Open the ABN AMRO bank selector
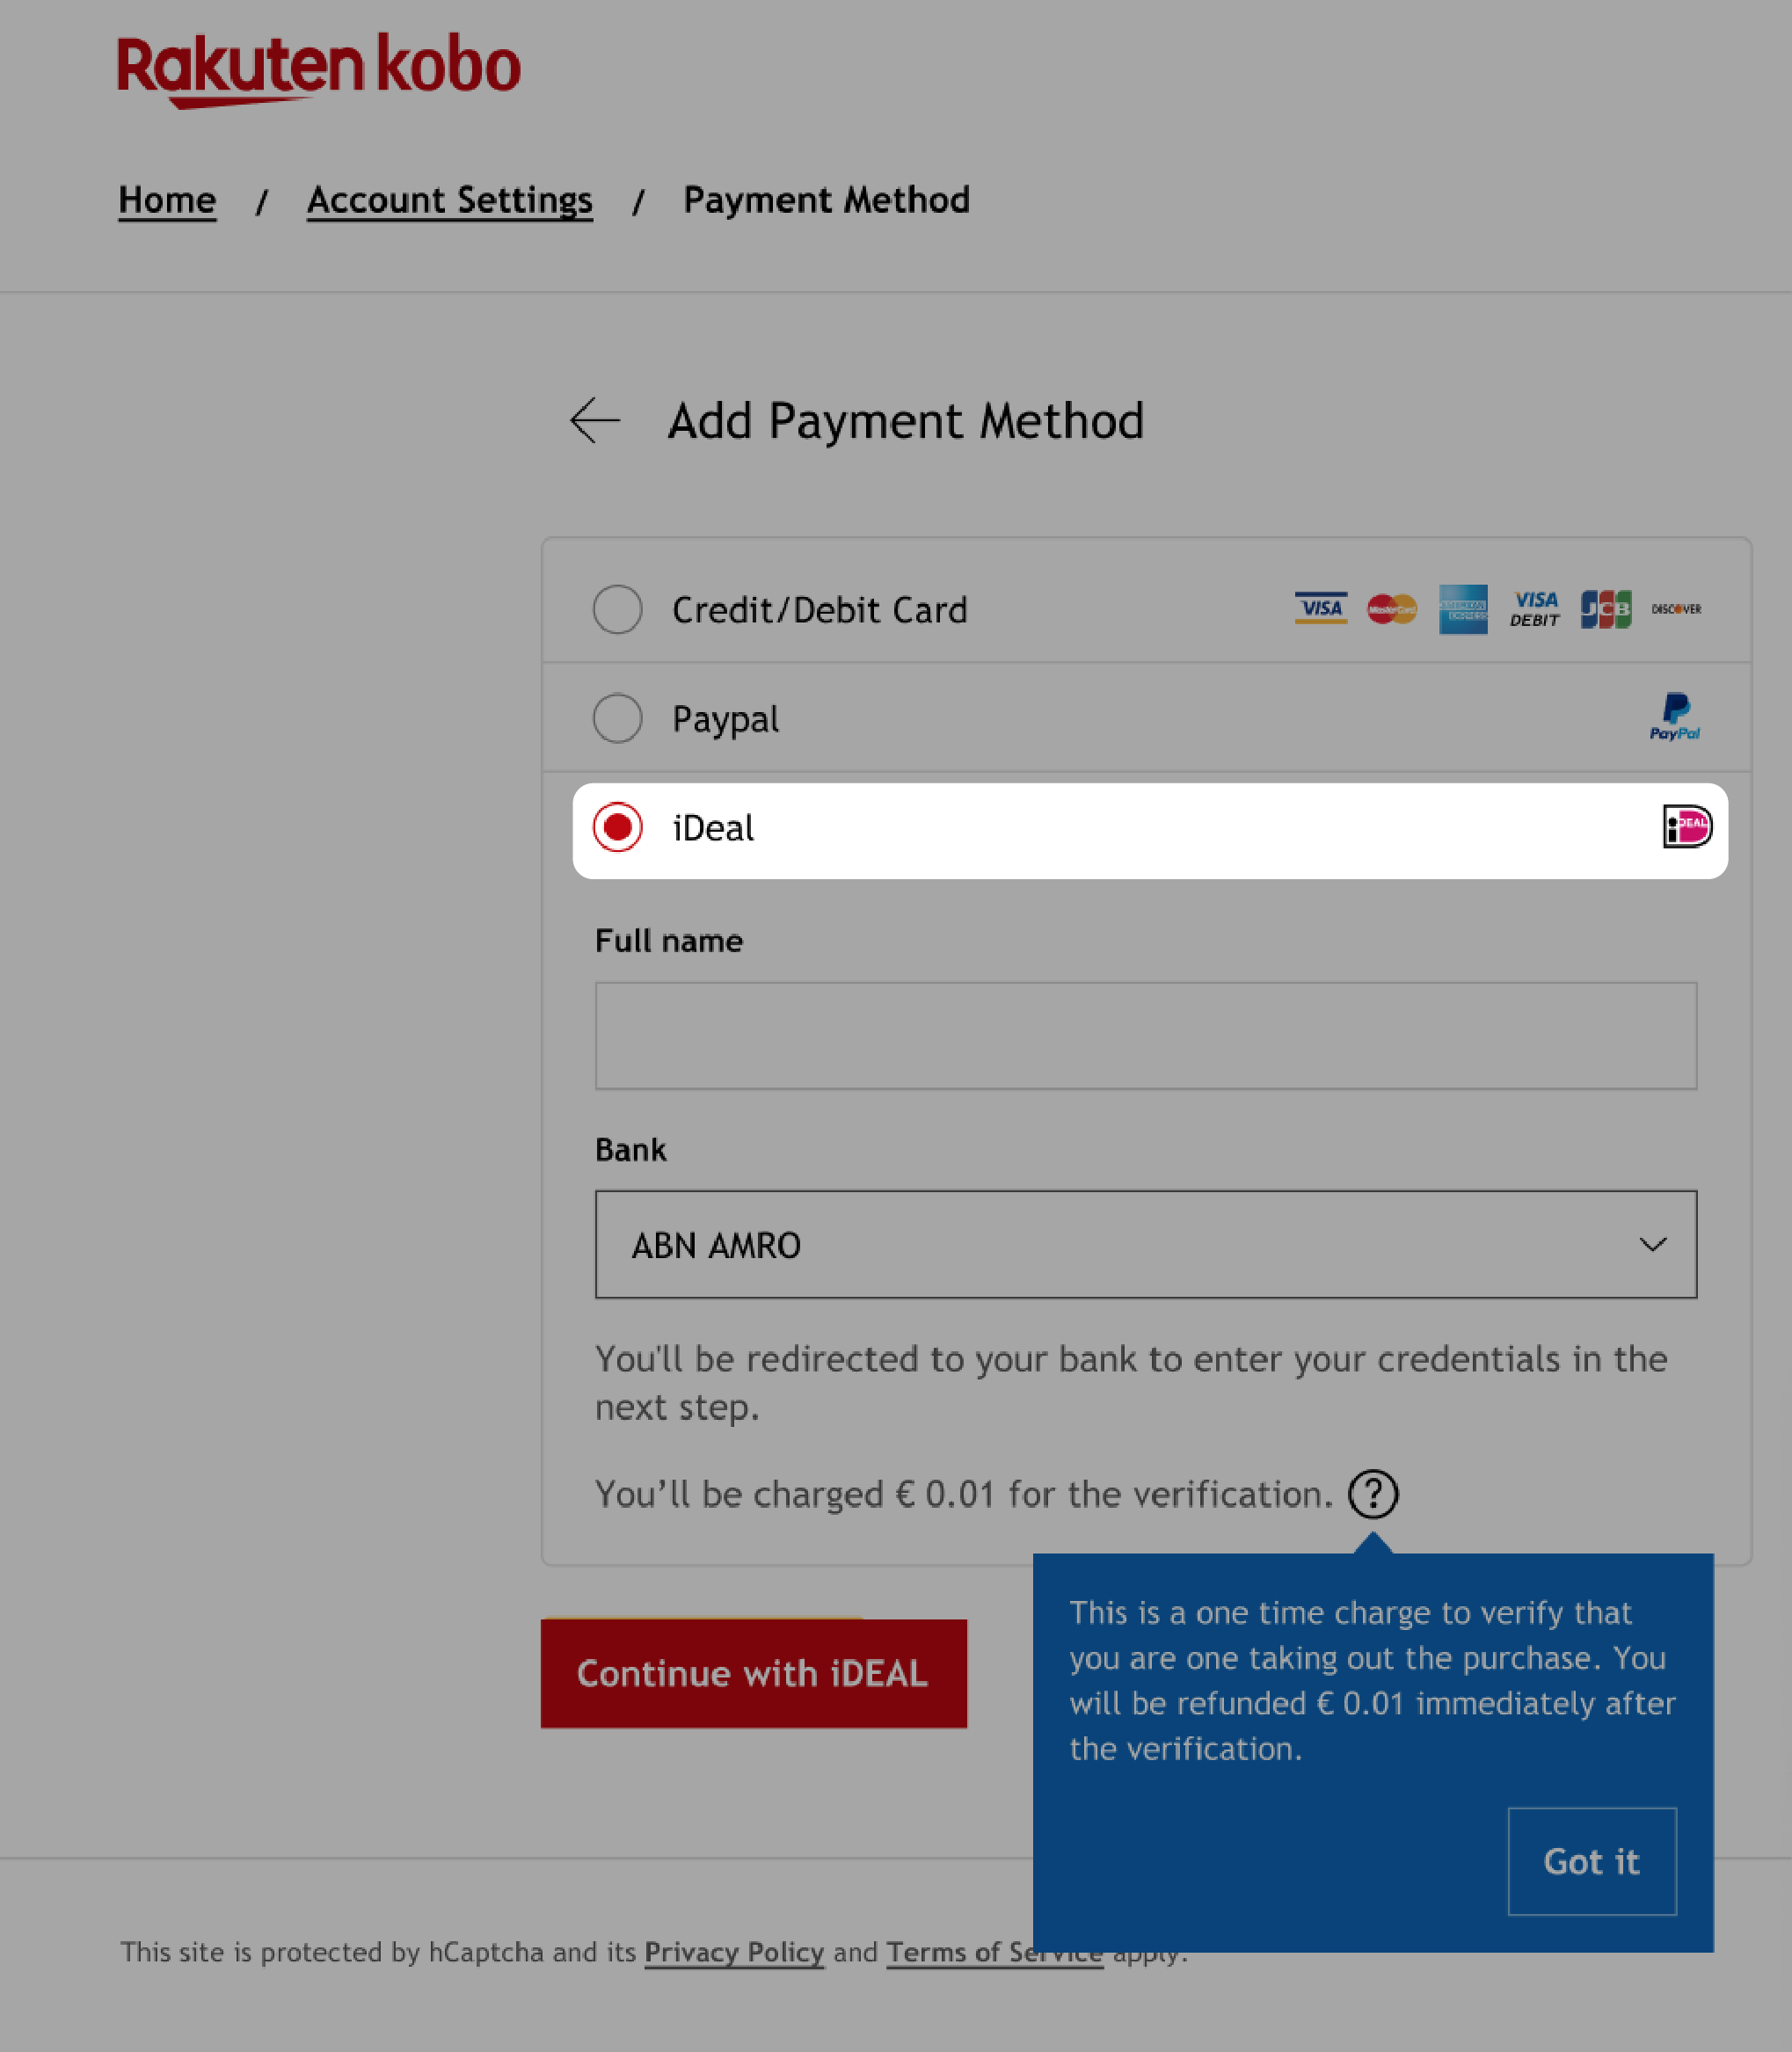This screenshot has height=2052, width=1792. point(1147,1244)
